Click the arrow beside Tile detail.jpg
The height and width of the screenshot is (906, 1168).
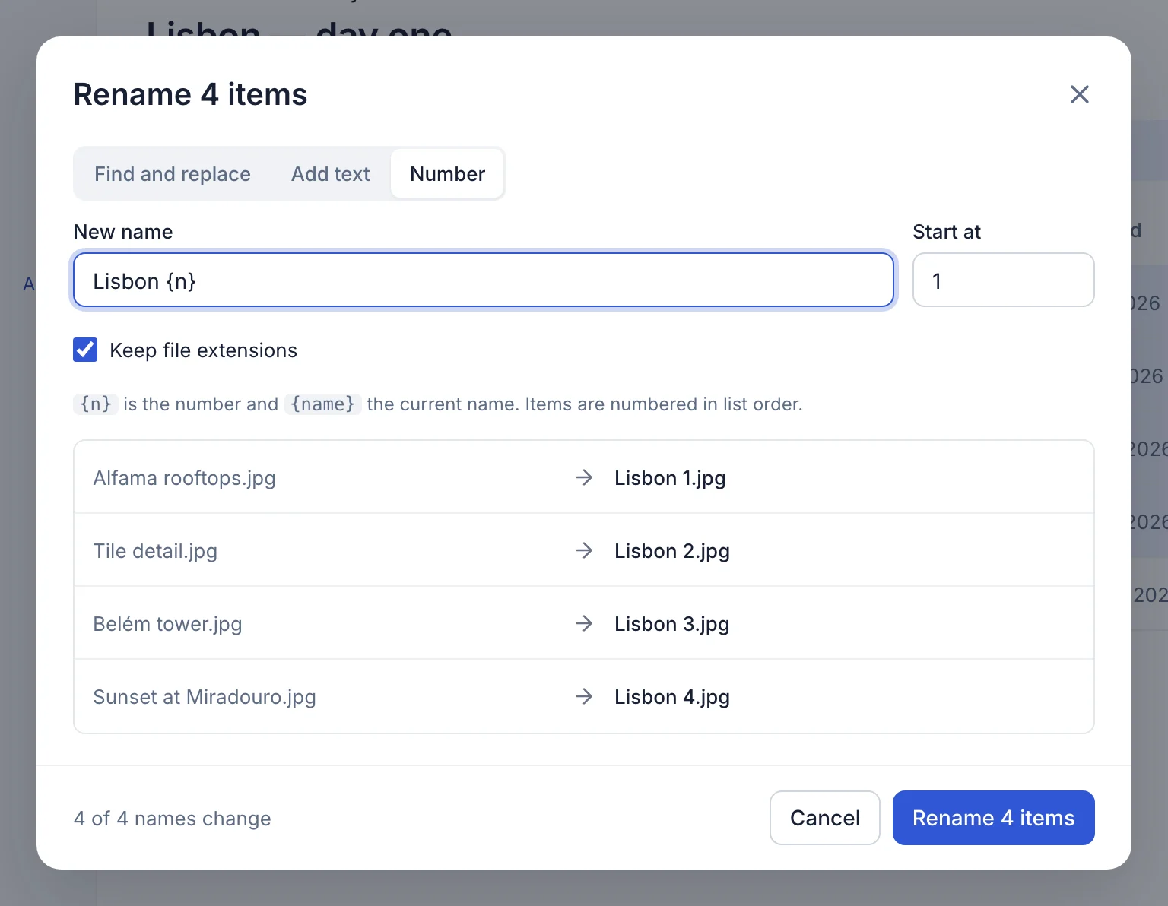pos(584,550)
